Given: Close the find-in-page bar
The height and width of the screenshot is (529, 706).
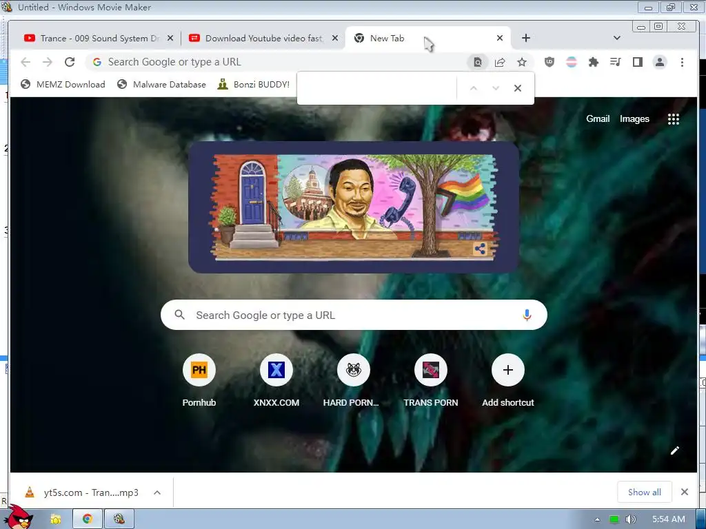Looking at the screenshot, I should pyautogui.click(x=518, y=88).
